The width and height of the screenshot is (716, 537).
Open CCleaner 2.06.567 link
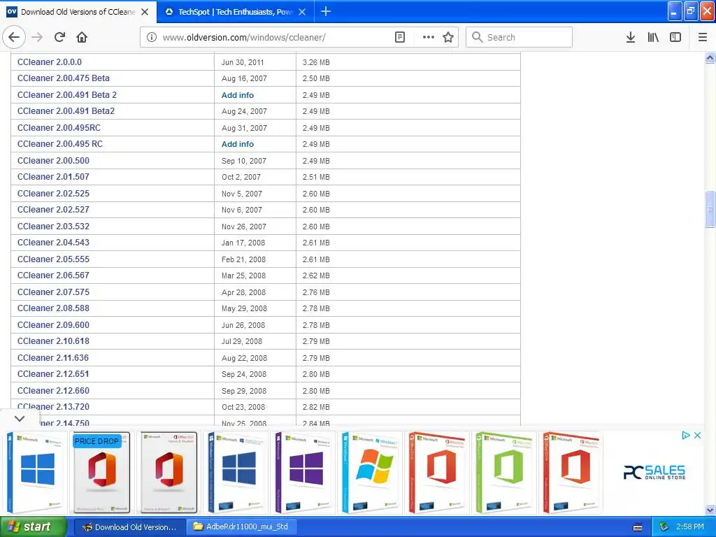[x=53, y=275]
